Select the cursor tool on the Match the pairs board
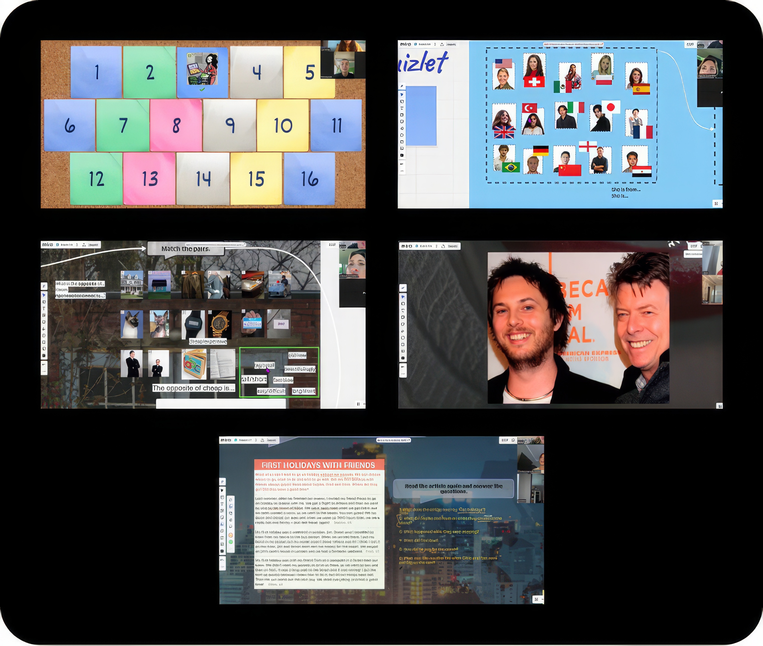Viewport: 763px width, 646px height. pos(44,295)
